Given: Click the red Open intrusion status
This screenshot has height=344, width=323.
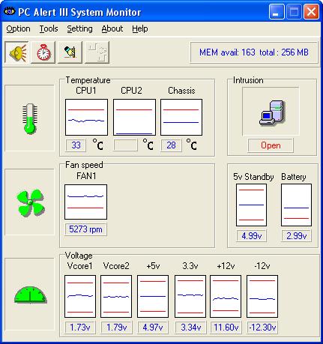Looking at the screenshot, I should tap(271, 145).
